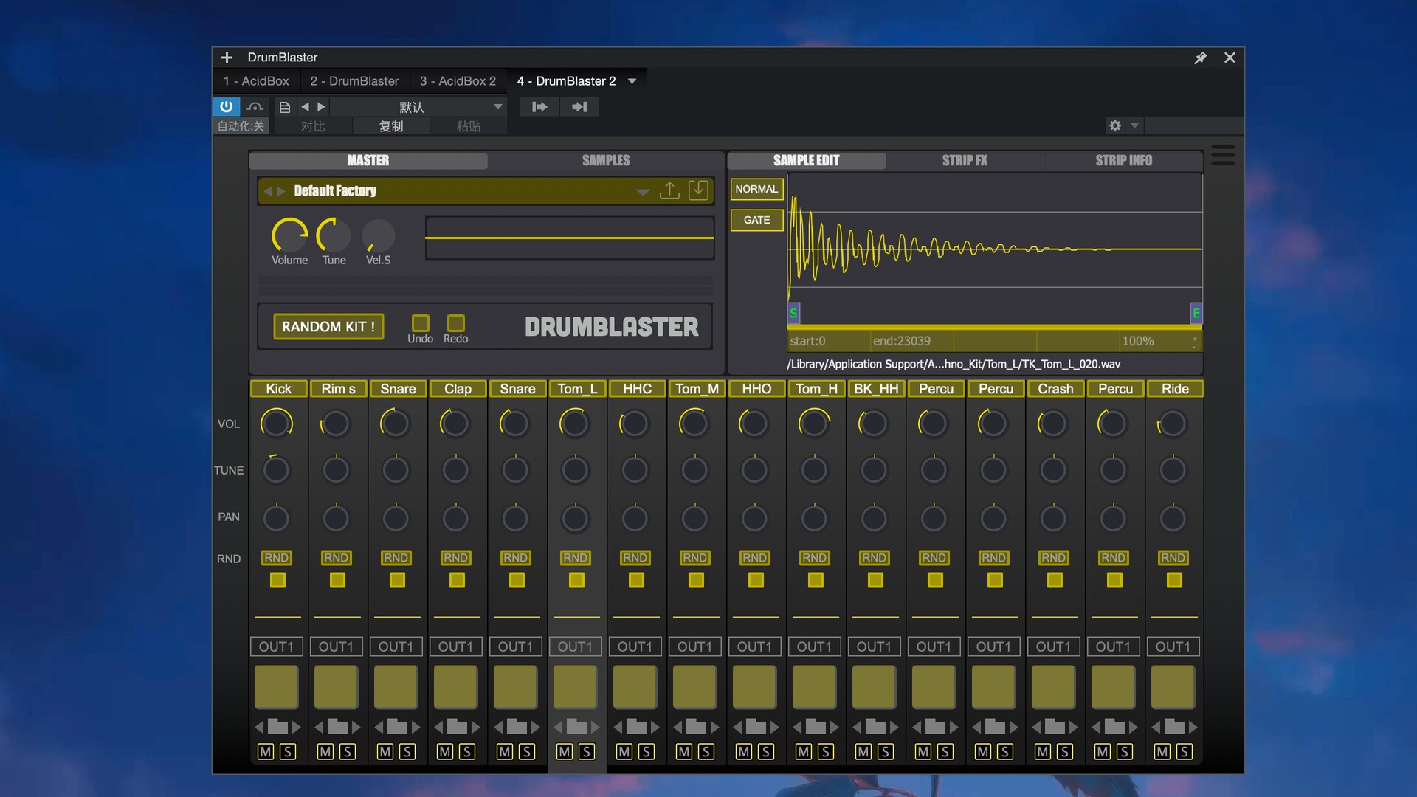
Task: Click the pin window icon
Action: (1201, 58)
